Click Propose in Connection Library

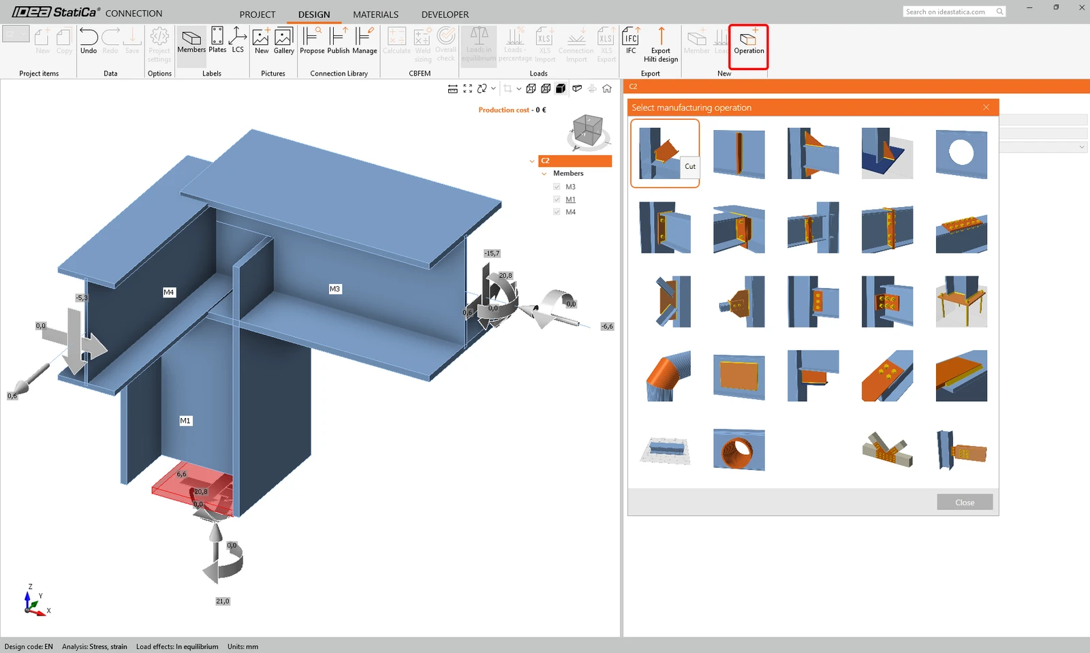click(312, 41)
